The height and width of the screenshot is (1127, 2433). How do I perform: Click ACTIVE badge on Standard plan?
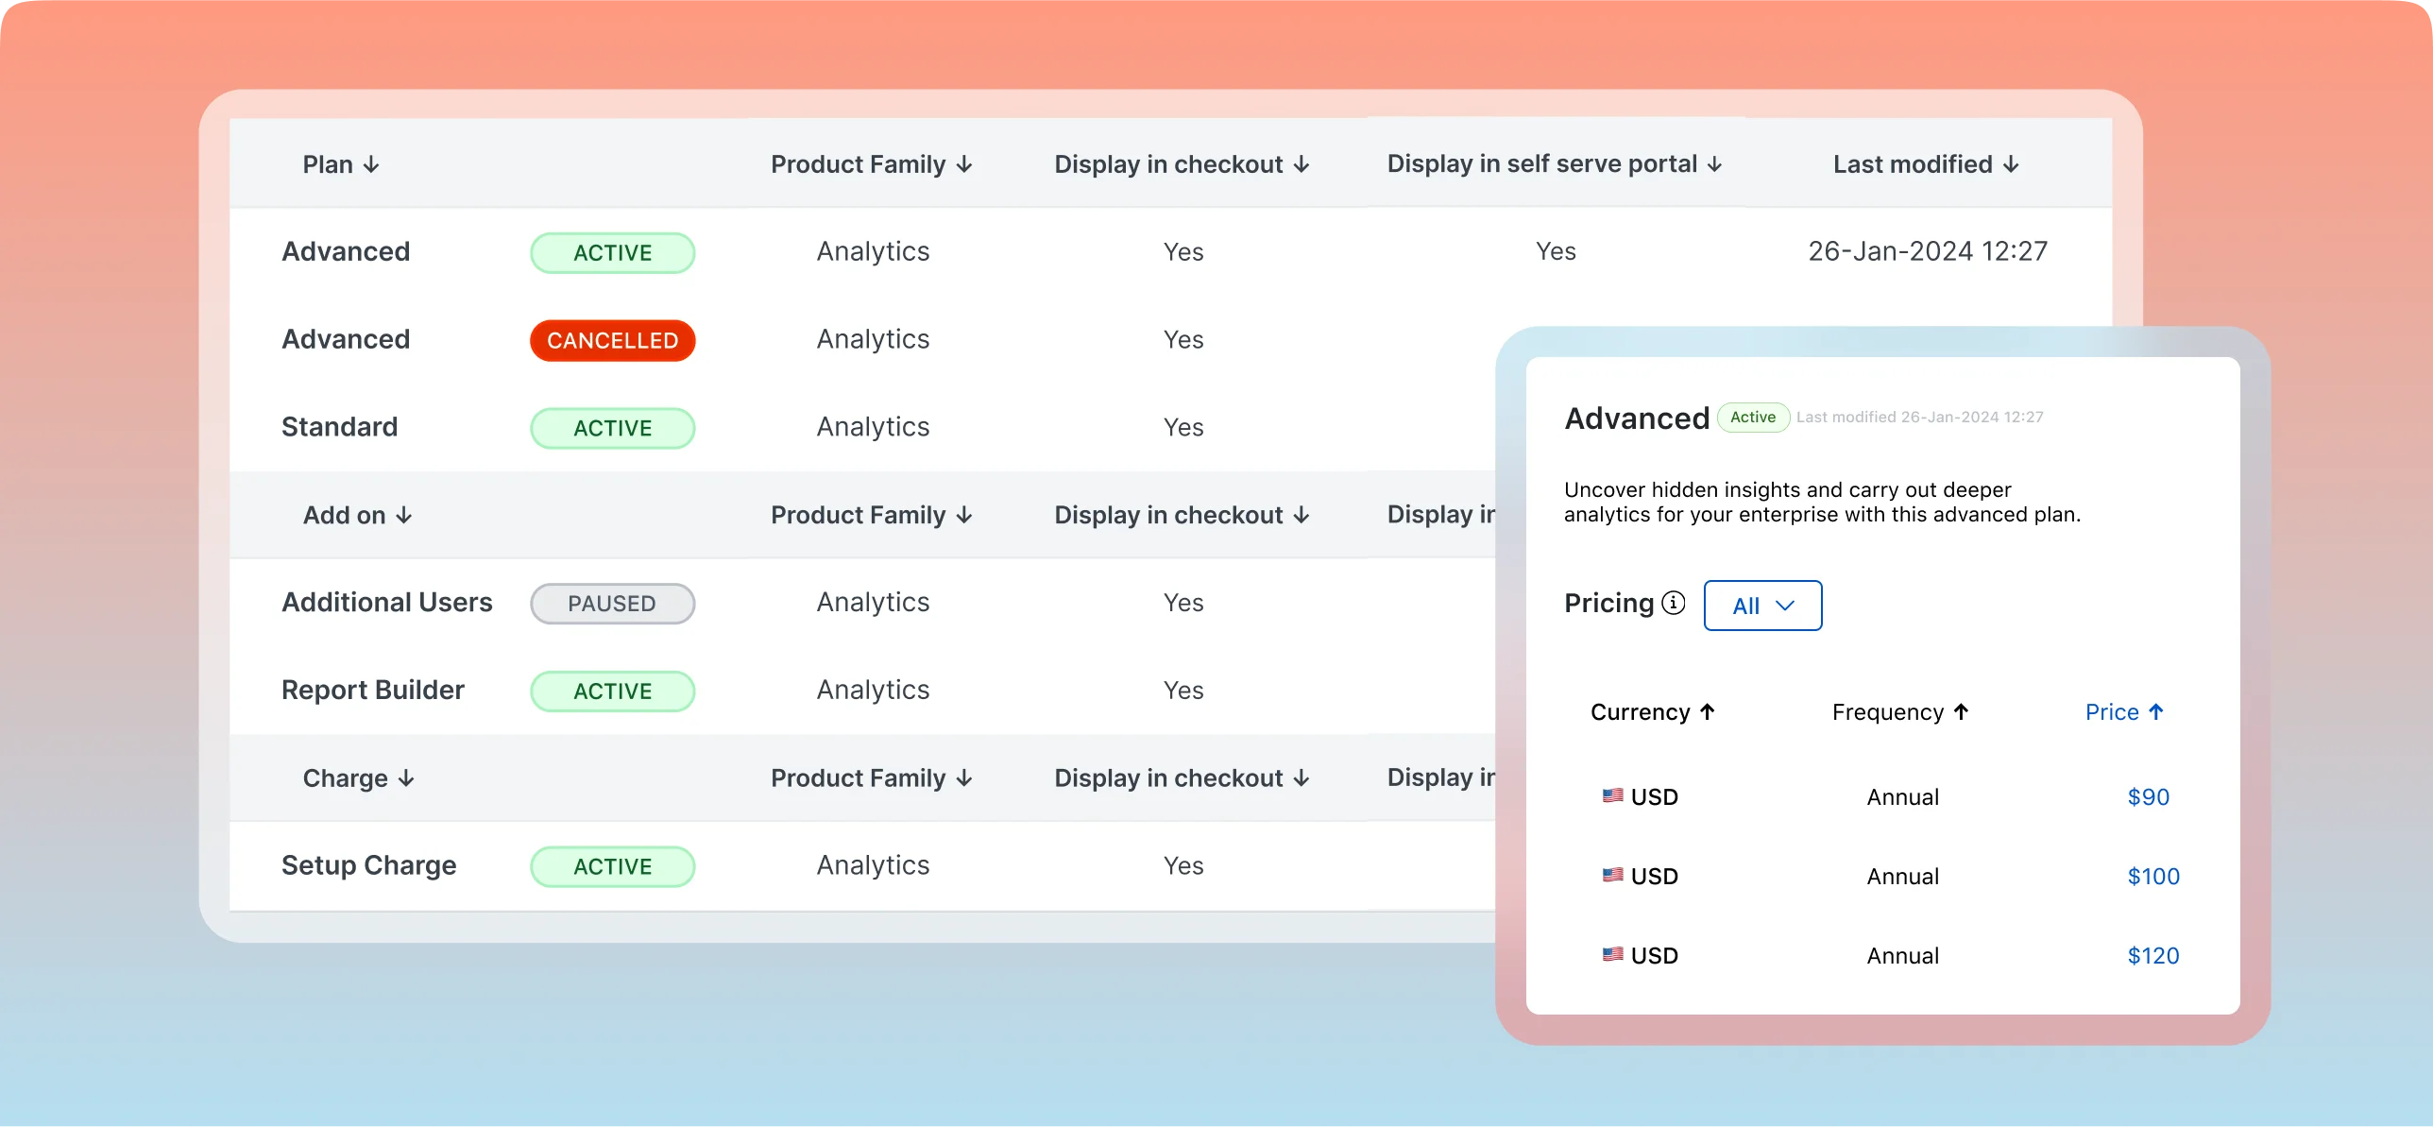(x=612, y=428)
